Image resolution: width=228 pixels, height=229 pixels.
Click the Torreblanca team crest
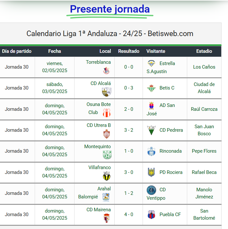(x=106, y=71)
